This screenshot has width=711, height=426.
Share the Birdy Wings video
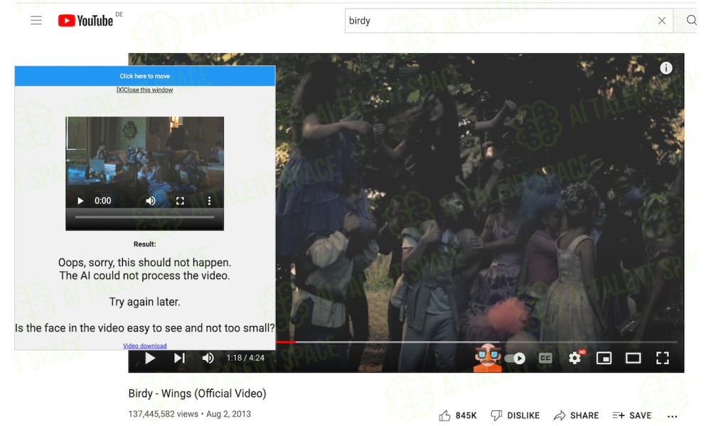pyautogui.click(x=576, y=415)
